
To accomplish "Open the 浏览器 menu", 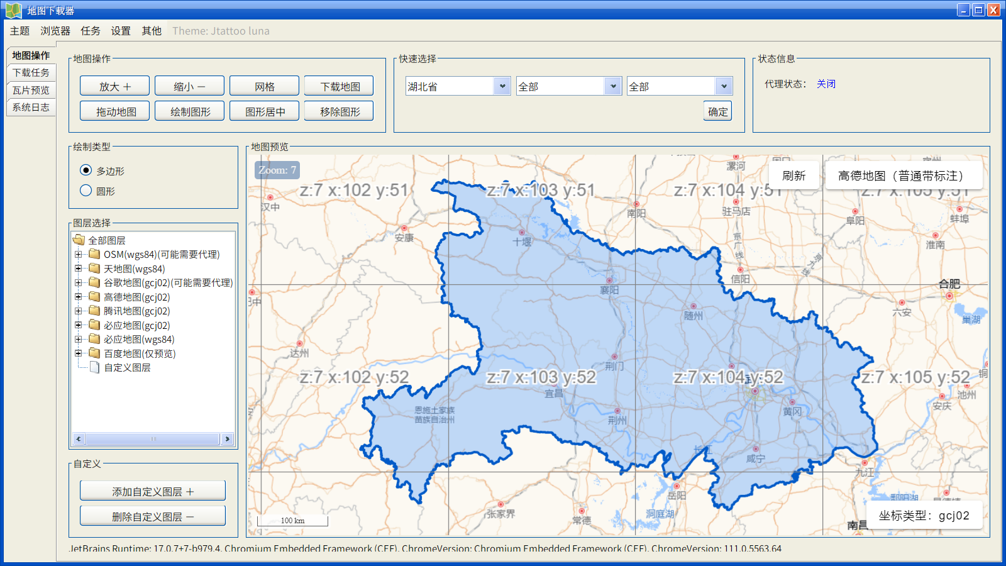I will pos(55,31).
